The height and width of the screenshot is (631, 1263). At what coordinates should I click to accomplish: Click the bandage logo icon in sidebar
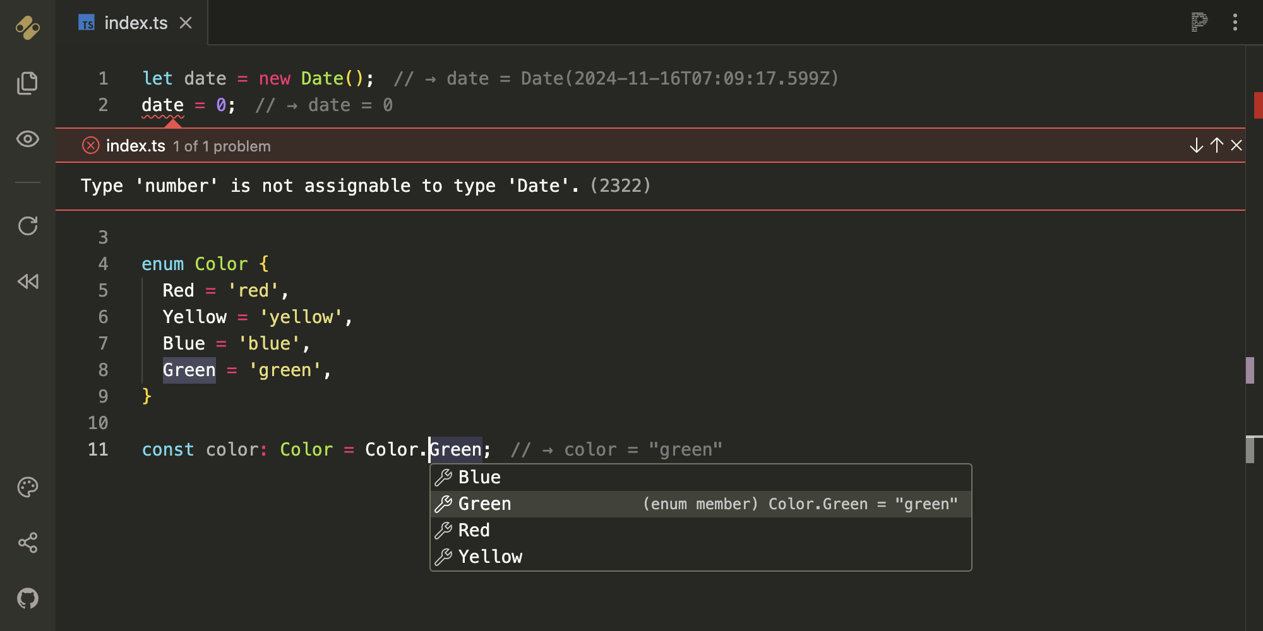[x=28, y=27]
